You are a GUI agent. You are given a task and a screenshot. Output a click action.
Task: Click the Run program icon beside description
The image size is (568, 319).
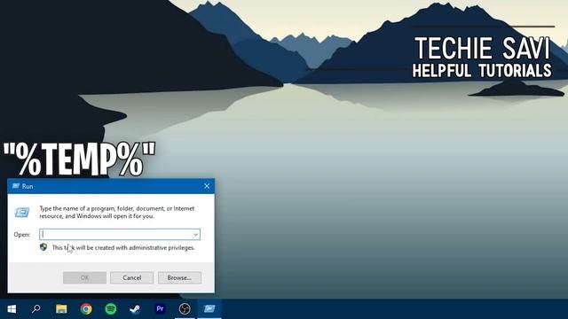click(22, 213)
